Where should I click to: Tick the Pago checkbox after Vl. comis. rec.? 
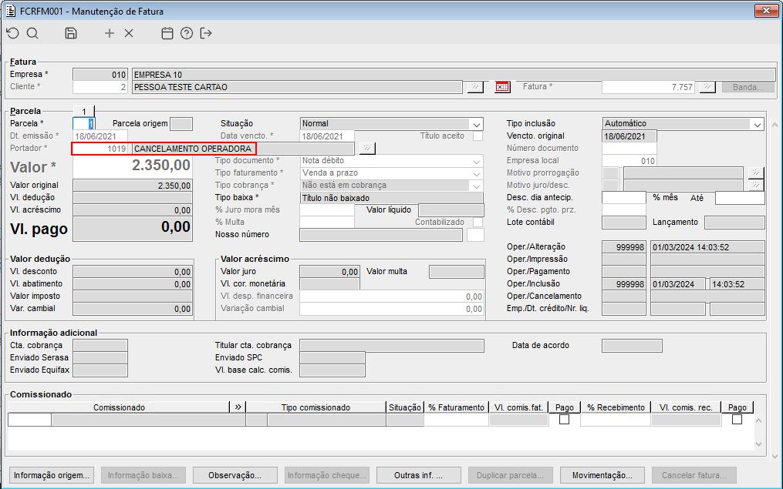tap(737, 420)
